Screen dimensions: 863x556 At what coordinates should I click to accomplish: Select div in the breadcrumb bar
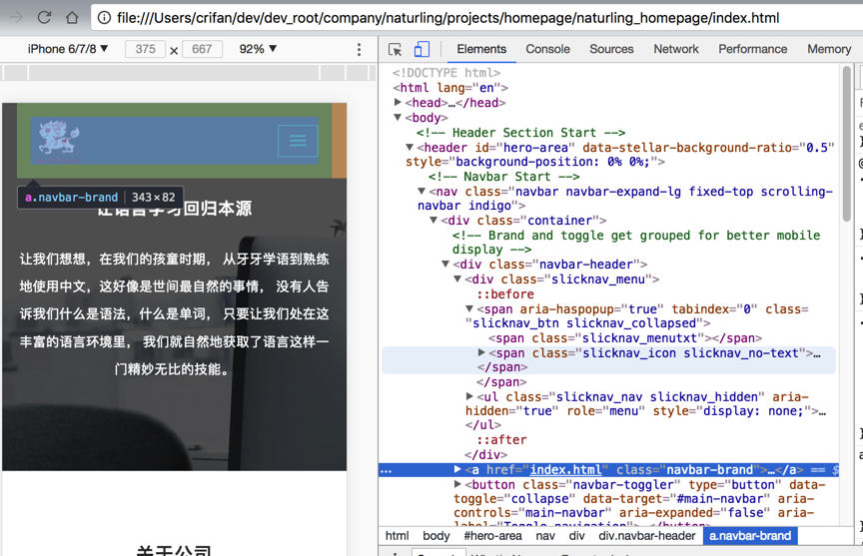(x=576, y=536)
